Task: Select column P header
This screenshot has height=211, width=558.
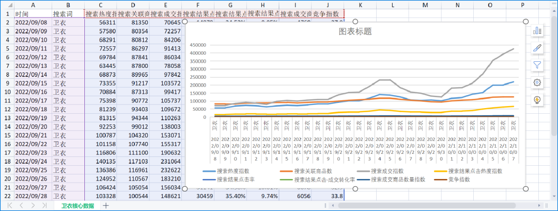Action: coord(522,5)
